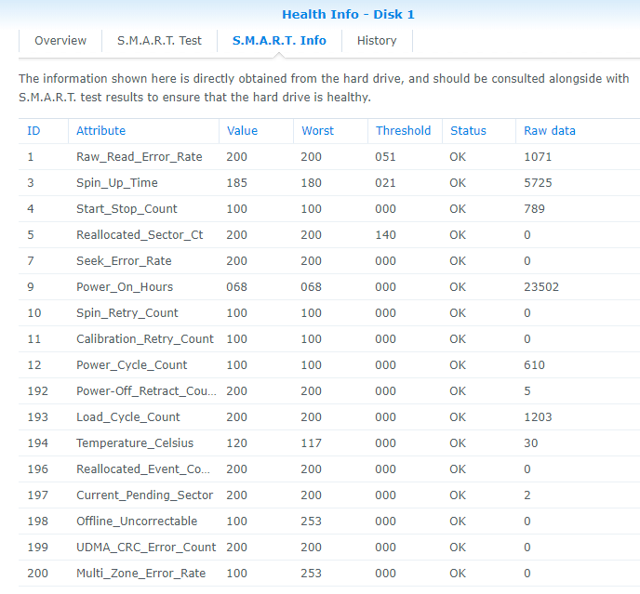The image size is (640, 594).
Task: Select the Power-Off_Retract_Cou... row
Action: [329, 390]
